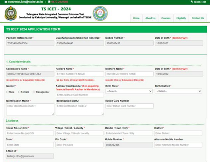Click the '2.Address' section heading

coord(12,120)
